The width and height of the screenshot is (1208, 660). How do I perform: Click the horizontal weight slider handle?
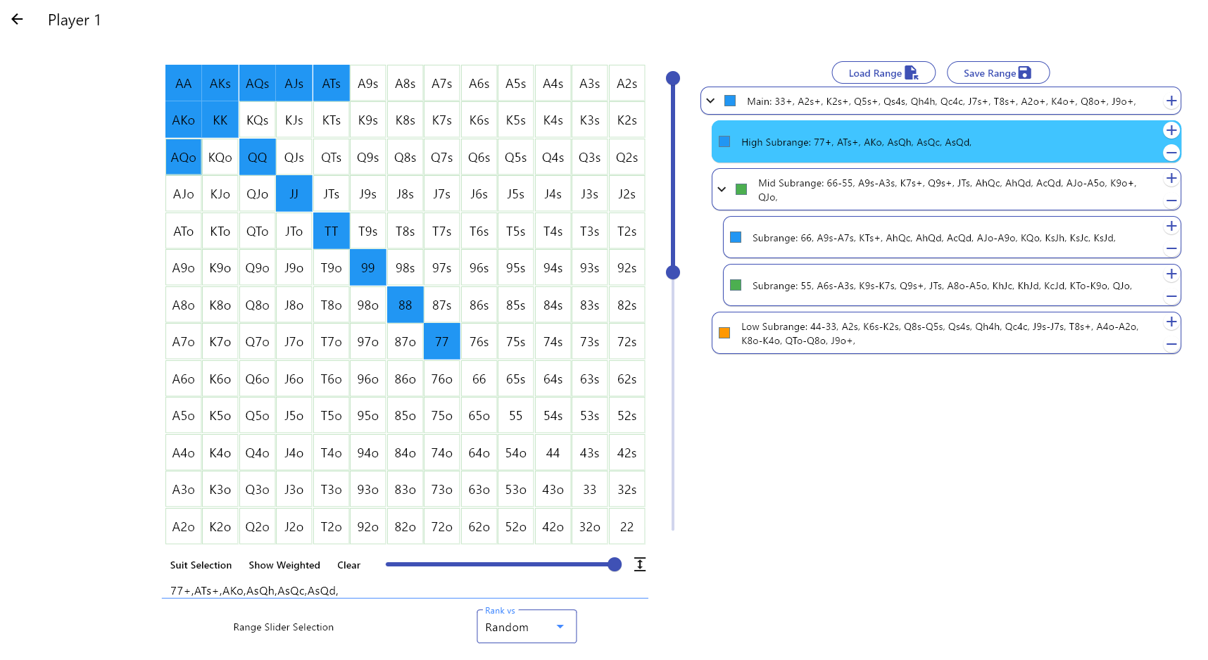click(x=614, y=564)
